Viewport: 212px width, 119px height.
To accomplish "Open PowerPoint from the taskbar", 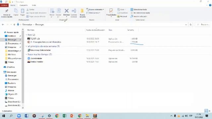I will click(x=72, y=116).
